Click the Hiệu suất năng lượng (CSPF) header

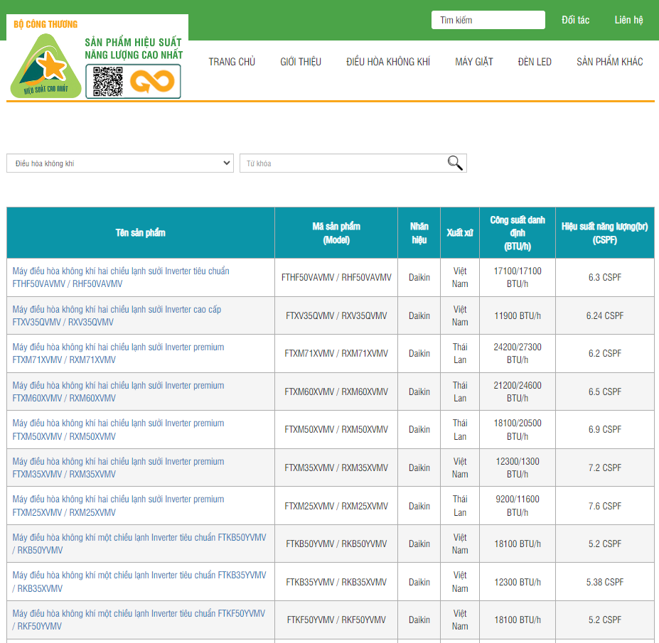(605, 232)
